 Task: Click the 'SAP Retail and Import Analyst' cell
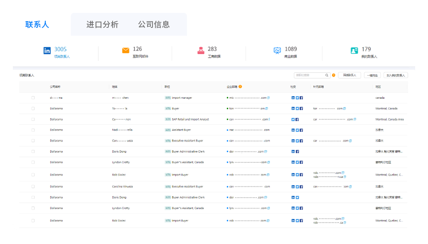190,120
